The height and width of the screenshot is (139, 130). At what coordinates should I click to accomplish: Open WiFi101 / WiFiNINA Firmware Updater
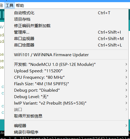(x=66, y=55)
